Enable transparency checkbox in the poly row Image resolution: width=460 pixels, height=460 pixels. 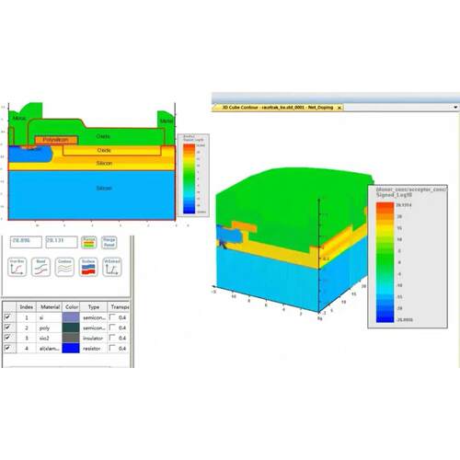[x=112, y=328]
